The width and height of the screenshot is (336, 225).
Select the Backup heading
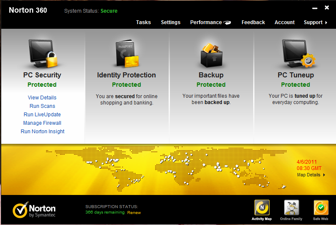point(211,75)
